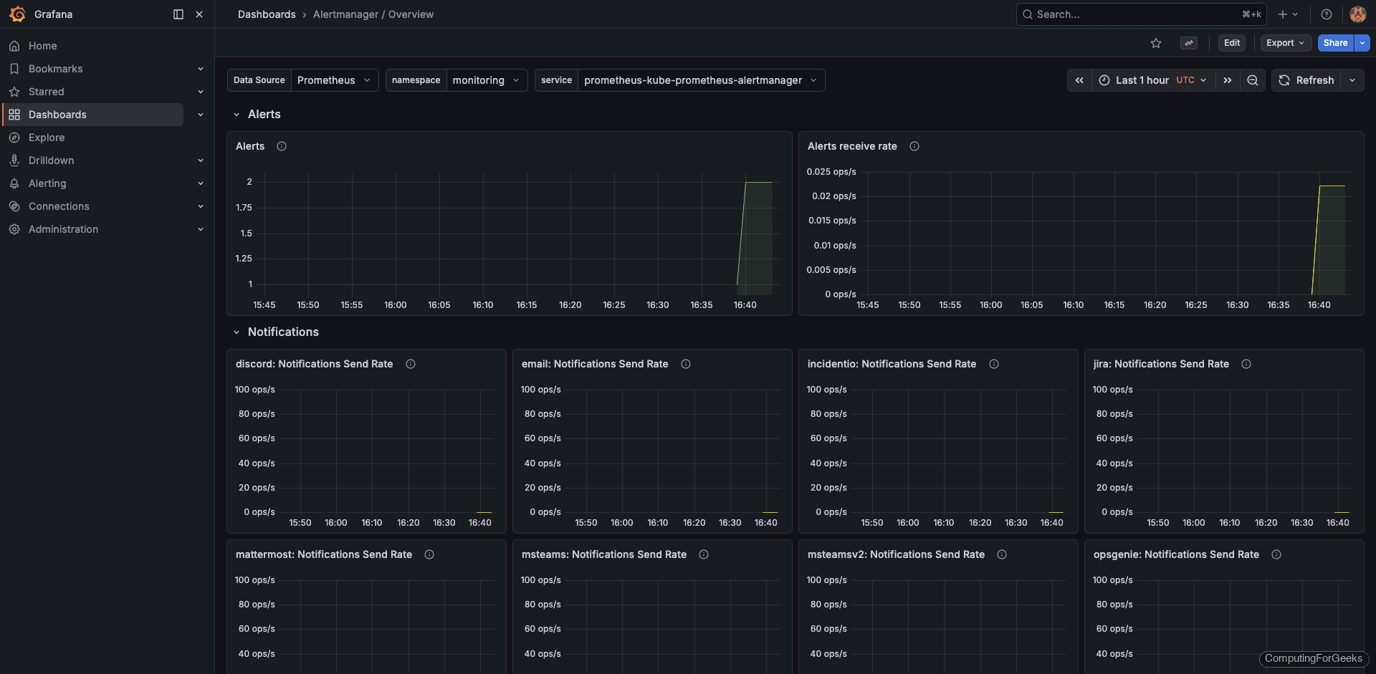This screenshot has height=674, width=1376.
Task: Mark dashboard as favorite with star
Action: (x=1156, y=43)
